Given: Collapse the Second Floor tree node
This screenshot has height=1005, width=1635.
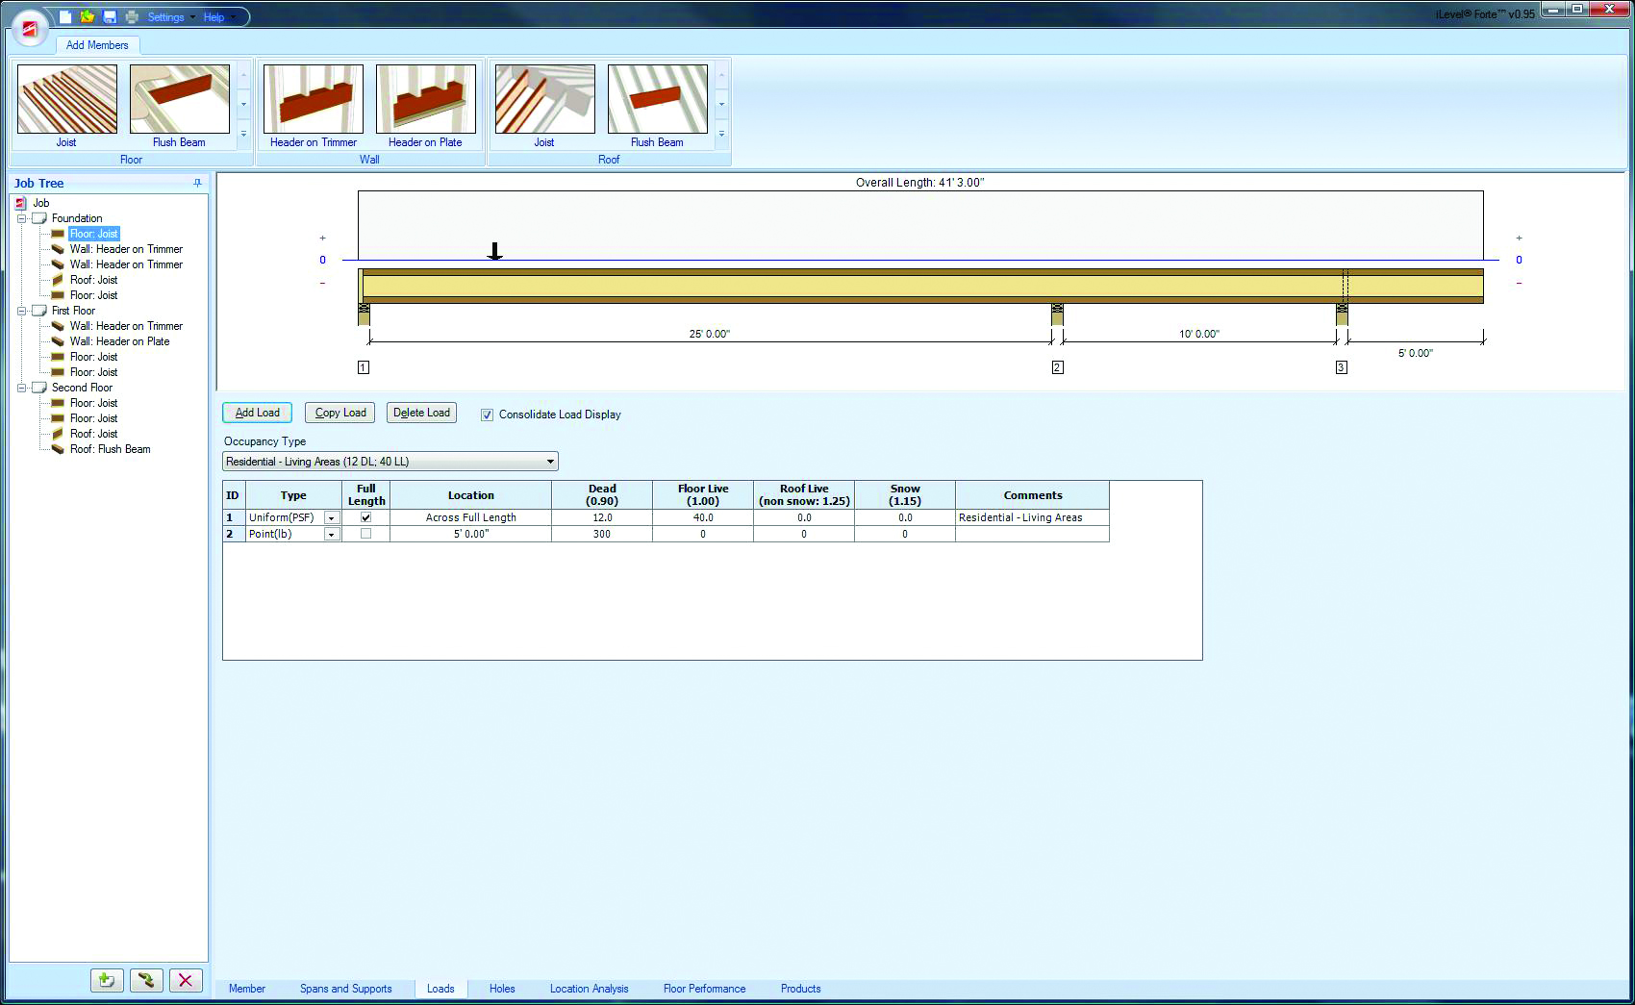Looking at the screenshot, I should pos(21,388).
